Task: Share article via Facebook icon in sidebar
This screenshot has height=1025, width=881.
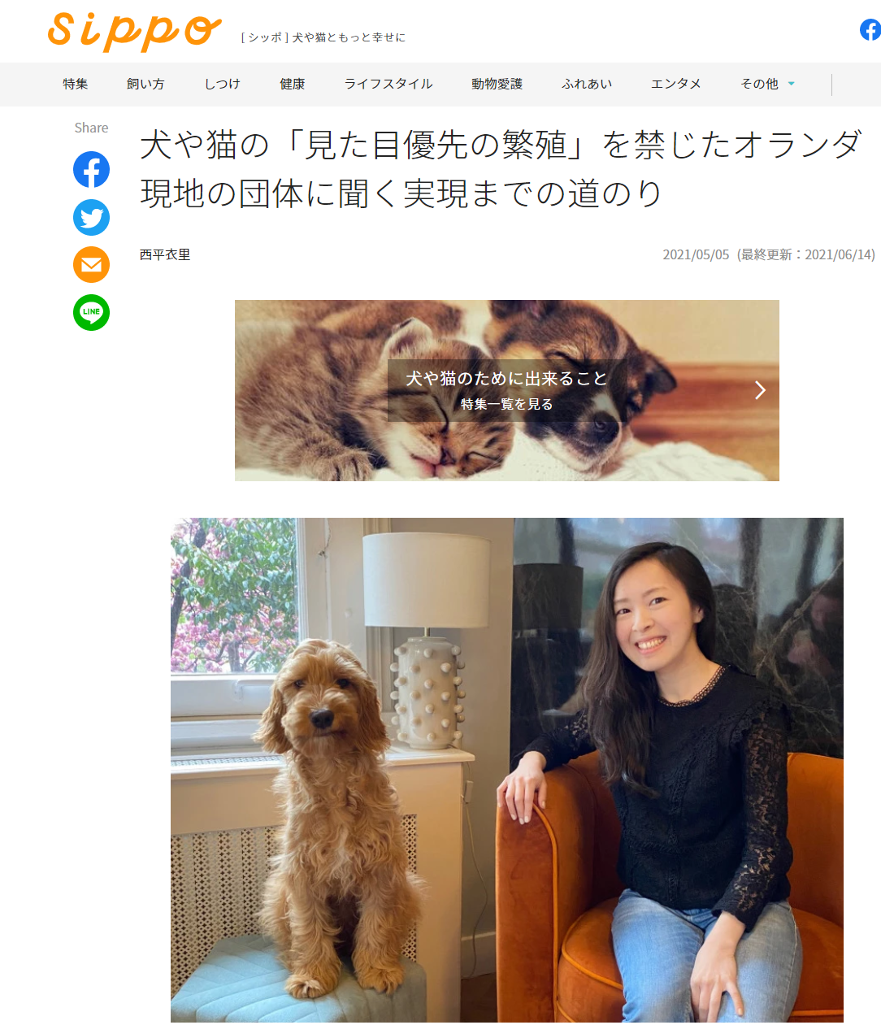Action: 91,169
